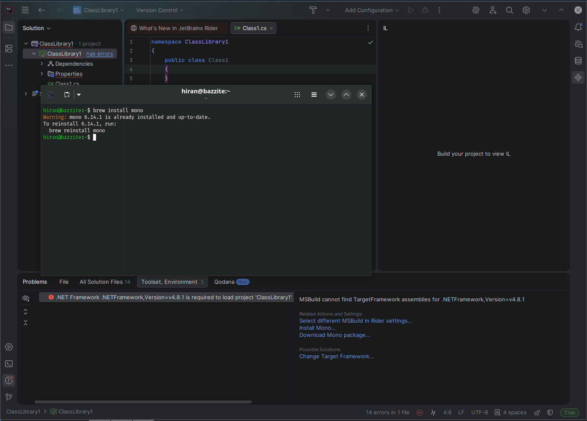
Task: Open the IDE settings gear icon
Action: (x=526, y=10)
